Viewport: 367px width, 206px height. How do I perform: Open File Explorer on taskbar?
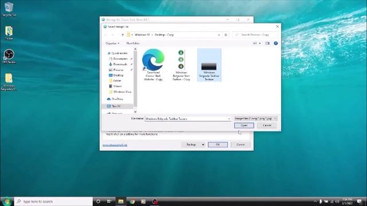[121, 201]
